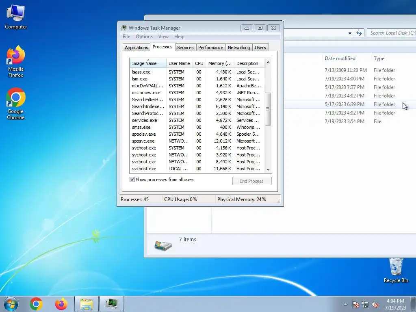Screen dimensions: 416x312
Task: Click the Task Manager title bar icon
Action: (x=123, y=28)
